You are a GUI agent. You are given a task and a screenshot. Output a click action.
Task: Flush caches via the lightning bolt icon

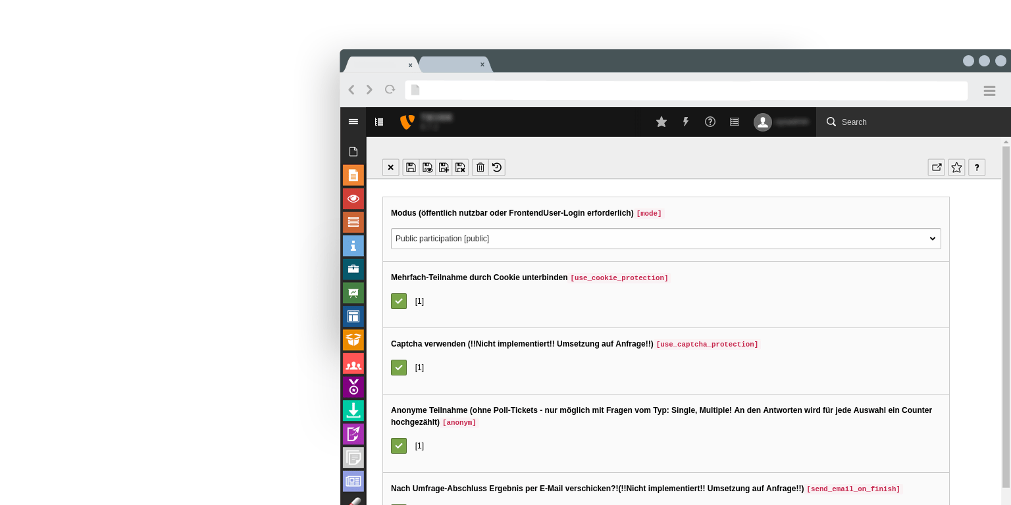click(686, 122)
